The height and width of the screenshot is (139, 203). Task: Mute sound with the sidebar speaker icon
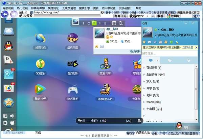(x=12, y=116)
